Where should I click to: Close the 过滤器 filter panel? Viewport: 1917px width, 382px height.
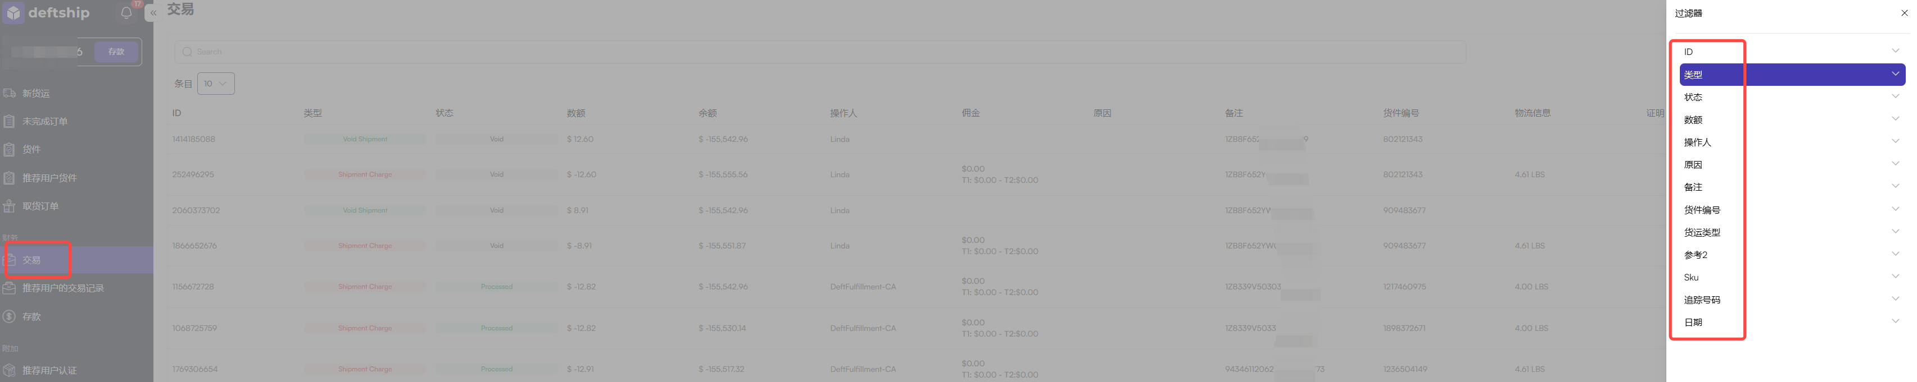coord(1904,13)
